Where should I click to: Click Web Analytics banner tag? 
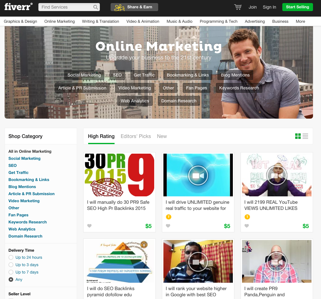coord(135,101)
